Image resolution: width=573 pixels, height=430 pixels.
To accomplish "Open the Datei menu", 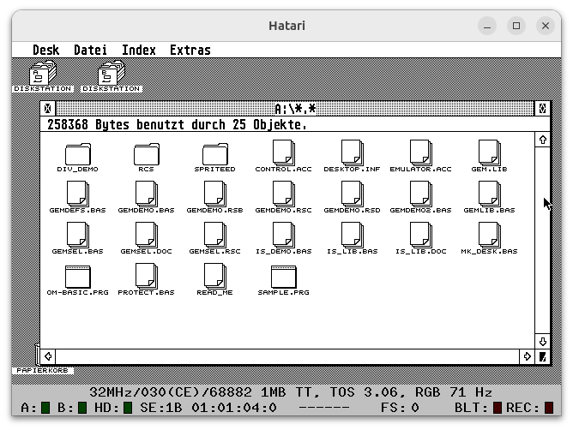I will [90, 50].
